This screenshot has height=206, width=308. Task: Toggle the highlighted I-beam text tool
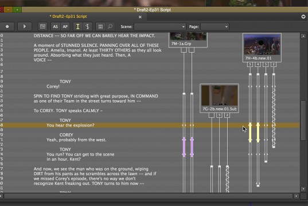(78, 26)
